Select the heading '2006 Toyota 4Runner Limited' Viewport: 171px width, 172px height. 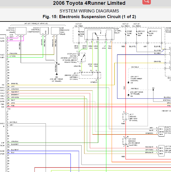89,3
